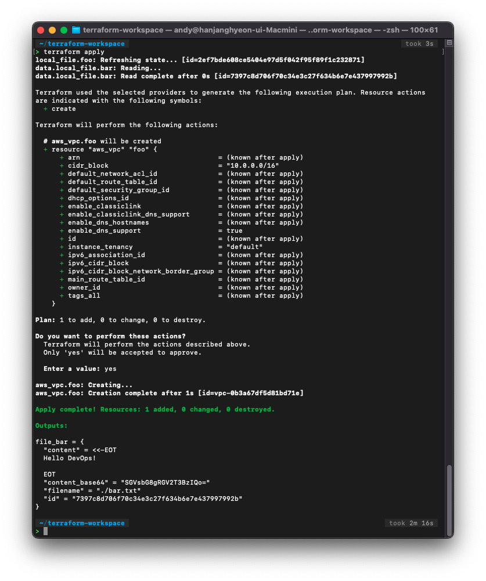Image resolution: width=486 pixels, height=581 pixels.
Task: Click the 'took 2m 16s' duration label
Action: coord(411,523)
